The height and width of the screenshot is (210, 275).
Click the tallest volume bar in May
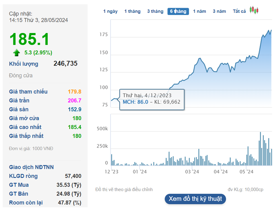click(260, 149)
